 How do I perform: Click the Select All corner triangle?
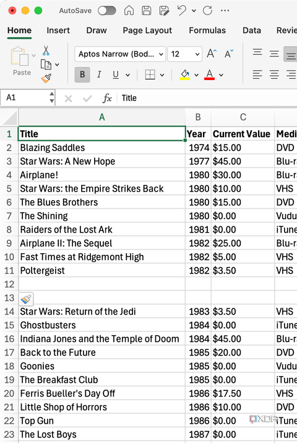(9, 117)
